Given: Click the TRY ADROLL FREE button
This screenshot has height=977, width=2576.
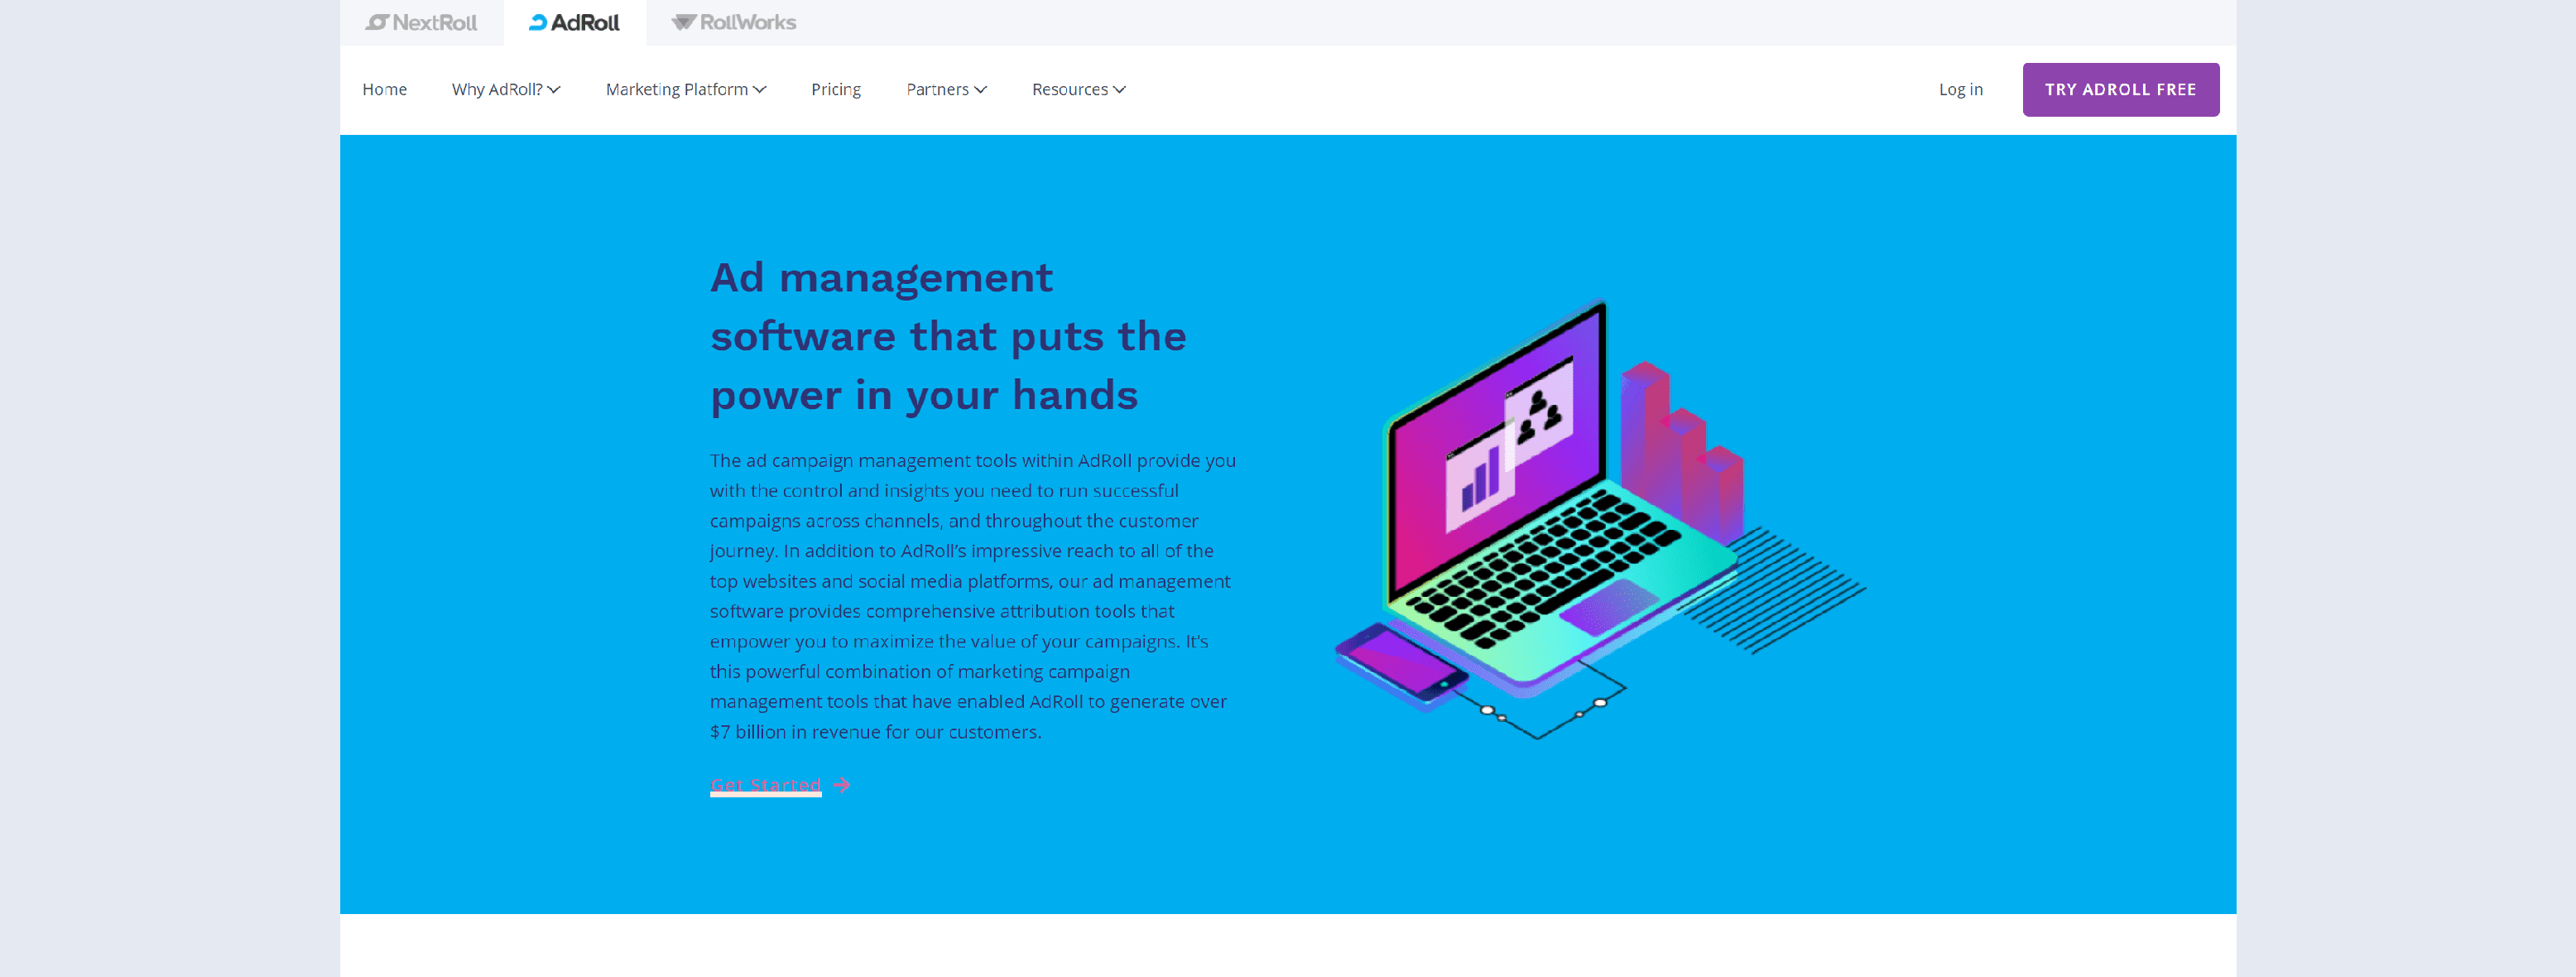Looking at the screenshot, I should (2119, 89).
